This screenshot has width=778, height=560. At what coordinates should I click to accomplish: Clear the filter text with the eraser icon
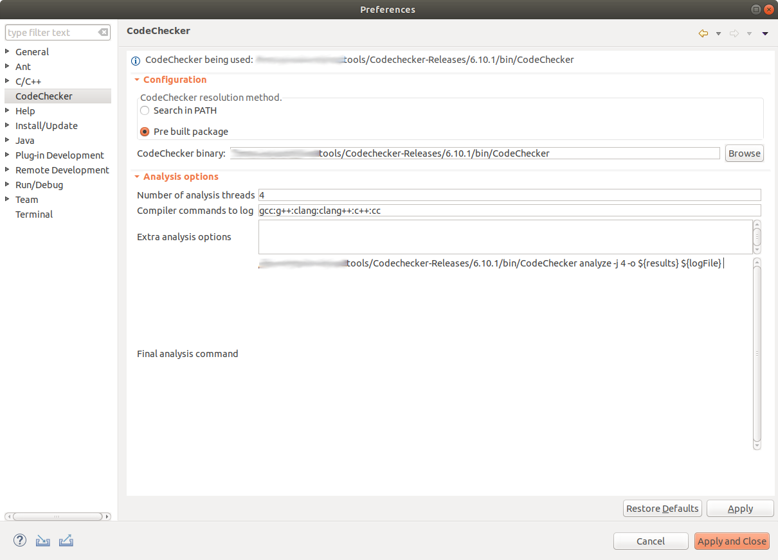103,33
